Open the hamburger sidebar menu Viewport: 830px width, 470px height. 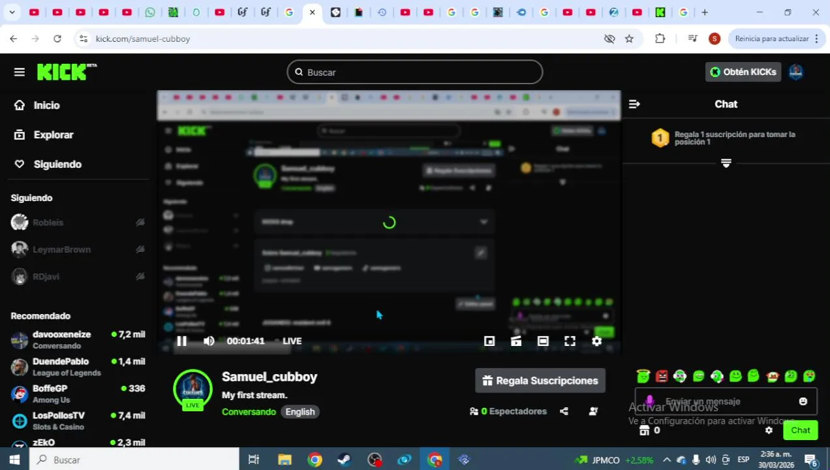(19, 72)
